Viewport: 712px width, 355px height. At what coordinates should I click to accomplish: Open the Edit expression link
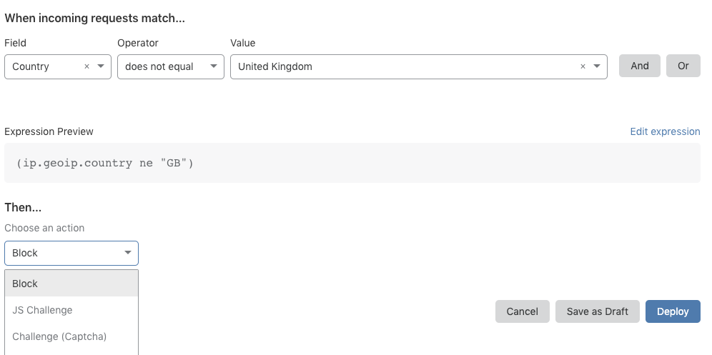[665, 131]
